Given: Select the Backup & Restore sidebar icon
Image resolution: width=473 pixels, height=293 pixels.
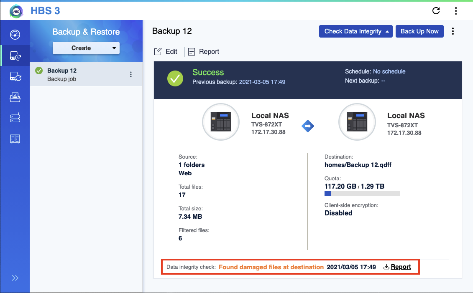Looking at the screenshot, I should 15,56.
